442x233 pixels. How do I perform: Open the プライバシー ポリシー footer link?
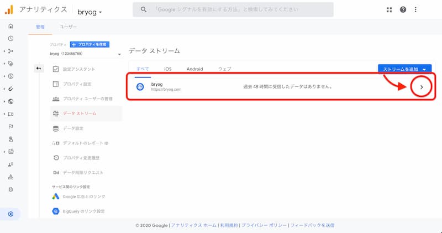(264, 225)
